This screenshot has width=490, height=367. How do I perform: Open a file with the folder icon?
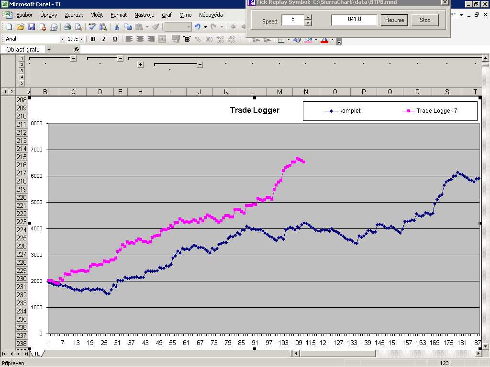[20, 27]
